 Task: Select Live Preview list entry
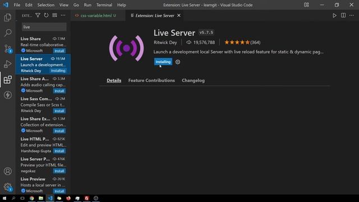click(43, 185)
